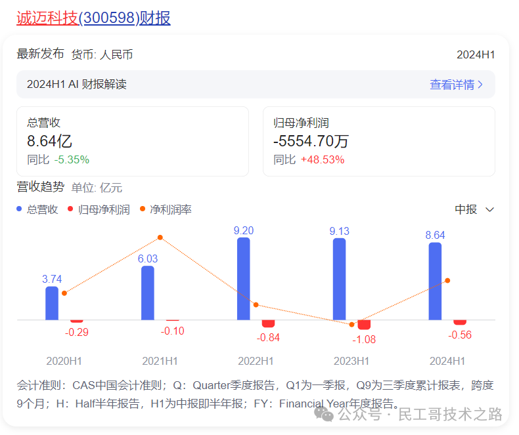Screen dimensions: 519x435
Task: Click the -0.56 net profit label
Action: coord(460,335)
